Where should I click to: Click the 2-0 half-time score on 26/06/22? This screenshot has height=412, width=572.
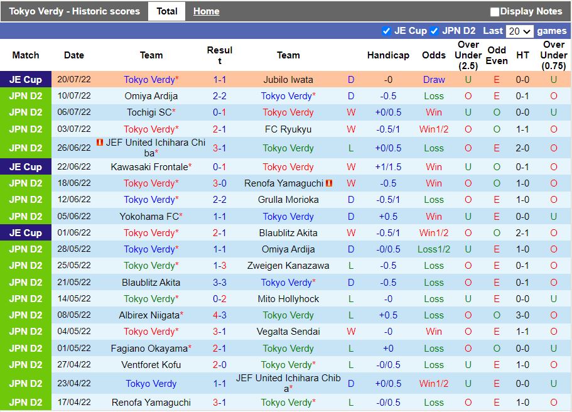click(x=522, y=148)
